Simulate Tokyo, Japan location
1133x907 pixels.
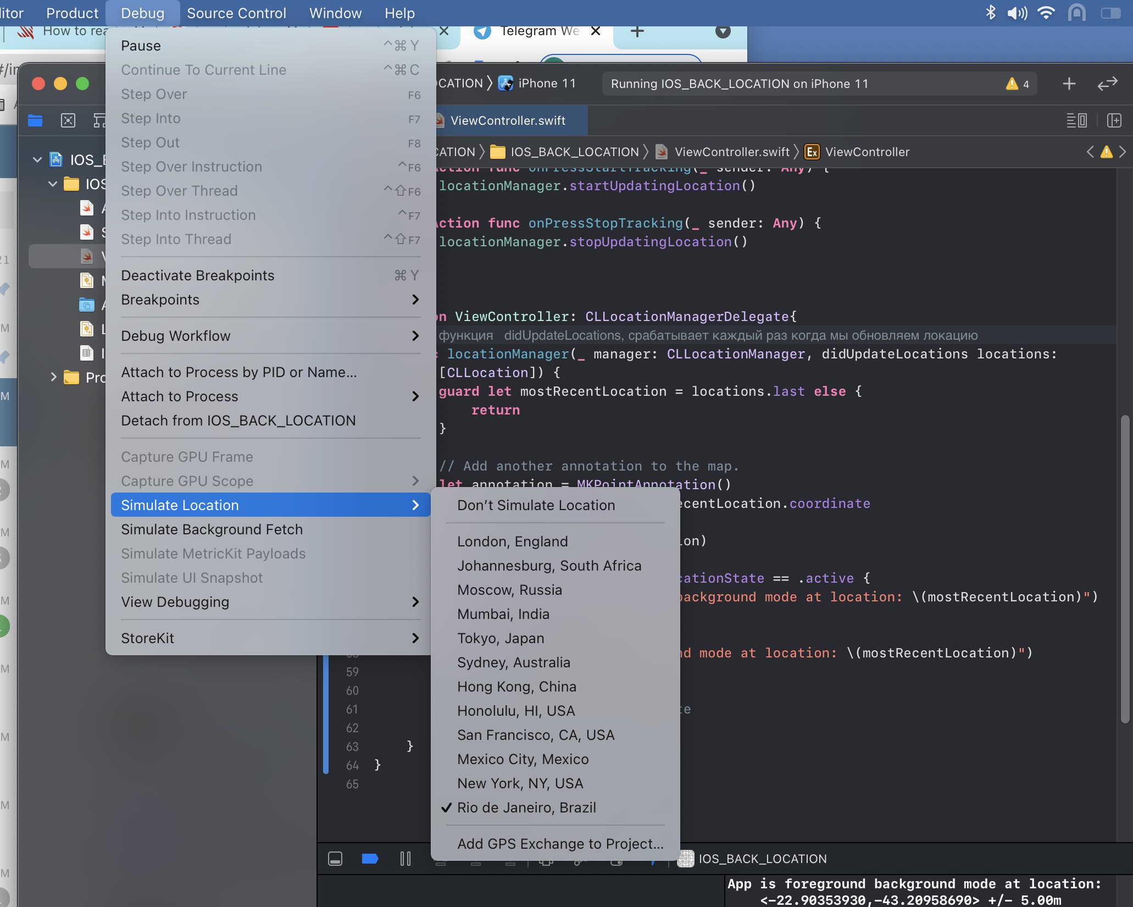[x=556, y=638]
